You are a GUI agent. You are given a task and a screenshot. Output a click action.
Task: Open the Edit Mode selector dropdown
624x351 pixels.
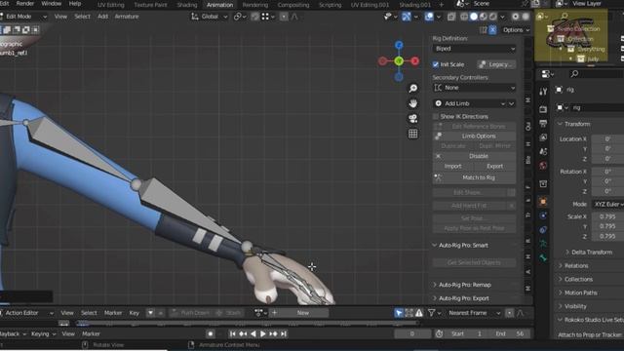pyautogui.click(x=23, y=17)
